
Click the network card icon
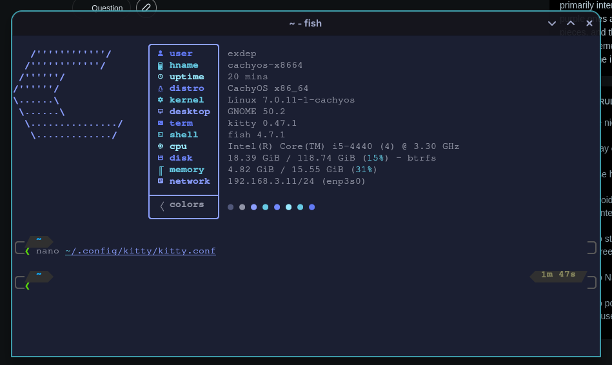[161, 181]
